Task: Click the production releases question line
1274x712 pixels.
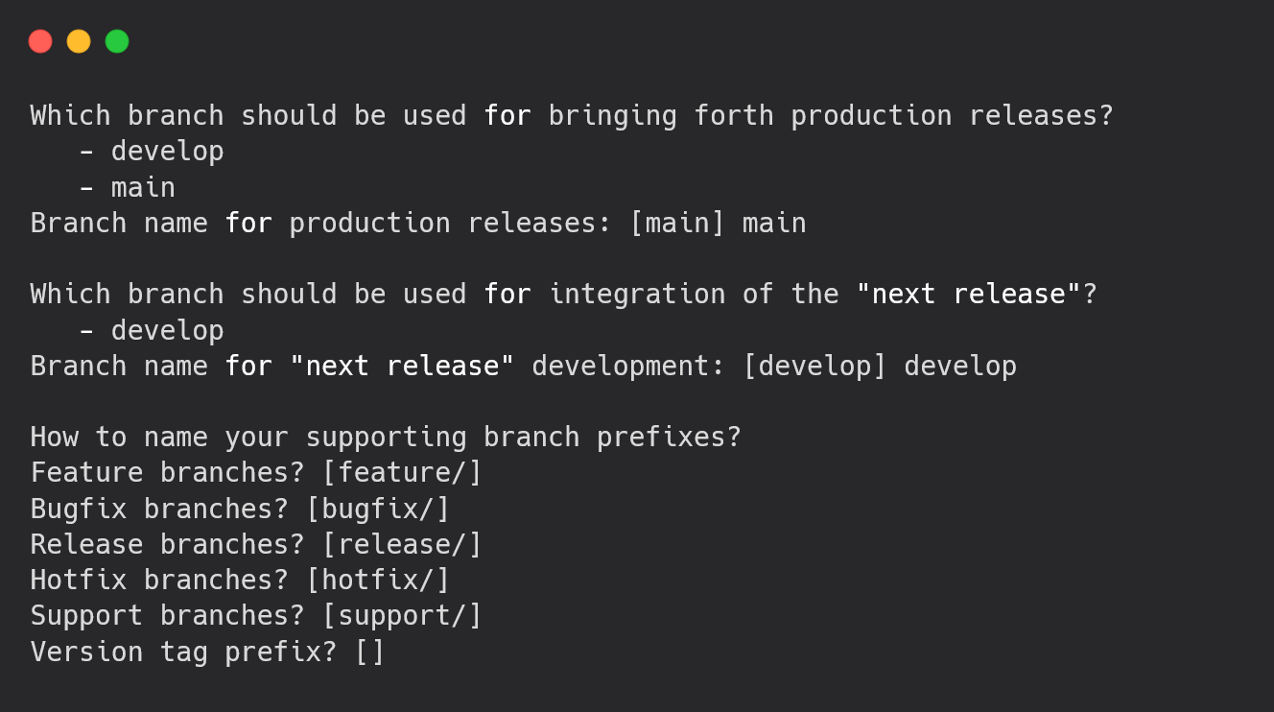Action: pyautogui.click(x=572, y=116)
